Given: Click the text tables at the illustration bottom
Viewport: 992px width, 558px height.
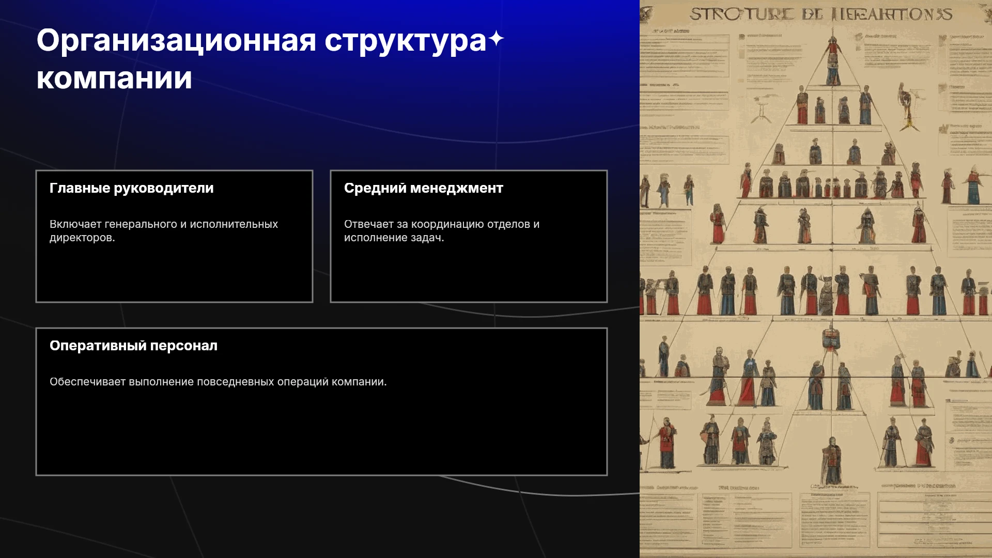Looking at the screenshot, I should click(x=816, y=519).
